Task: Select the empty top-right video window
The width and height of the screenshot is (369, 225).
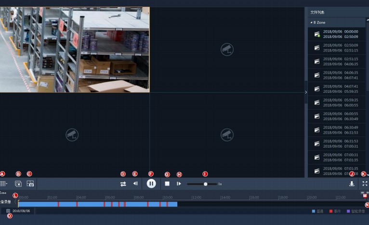Action: 227,49
